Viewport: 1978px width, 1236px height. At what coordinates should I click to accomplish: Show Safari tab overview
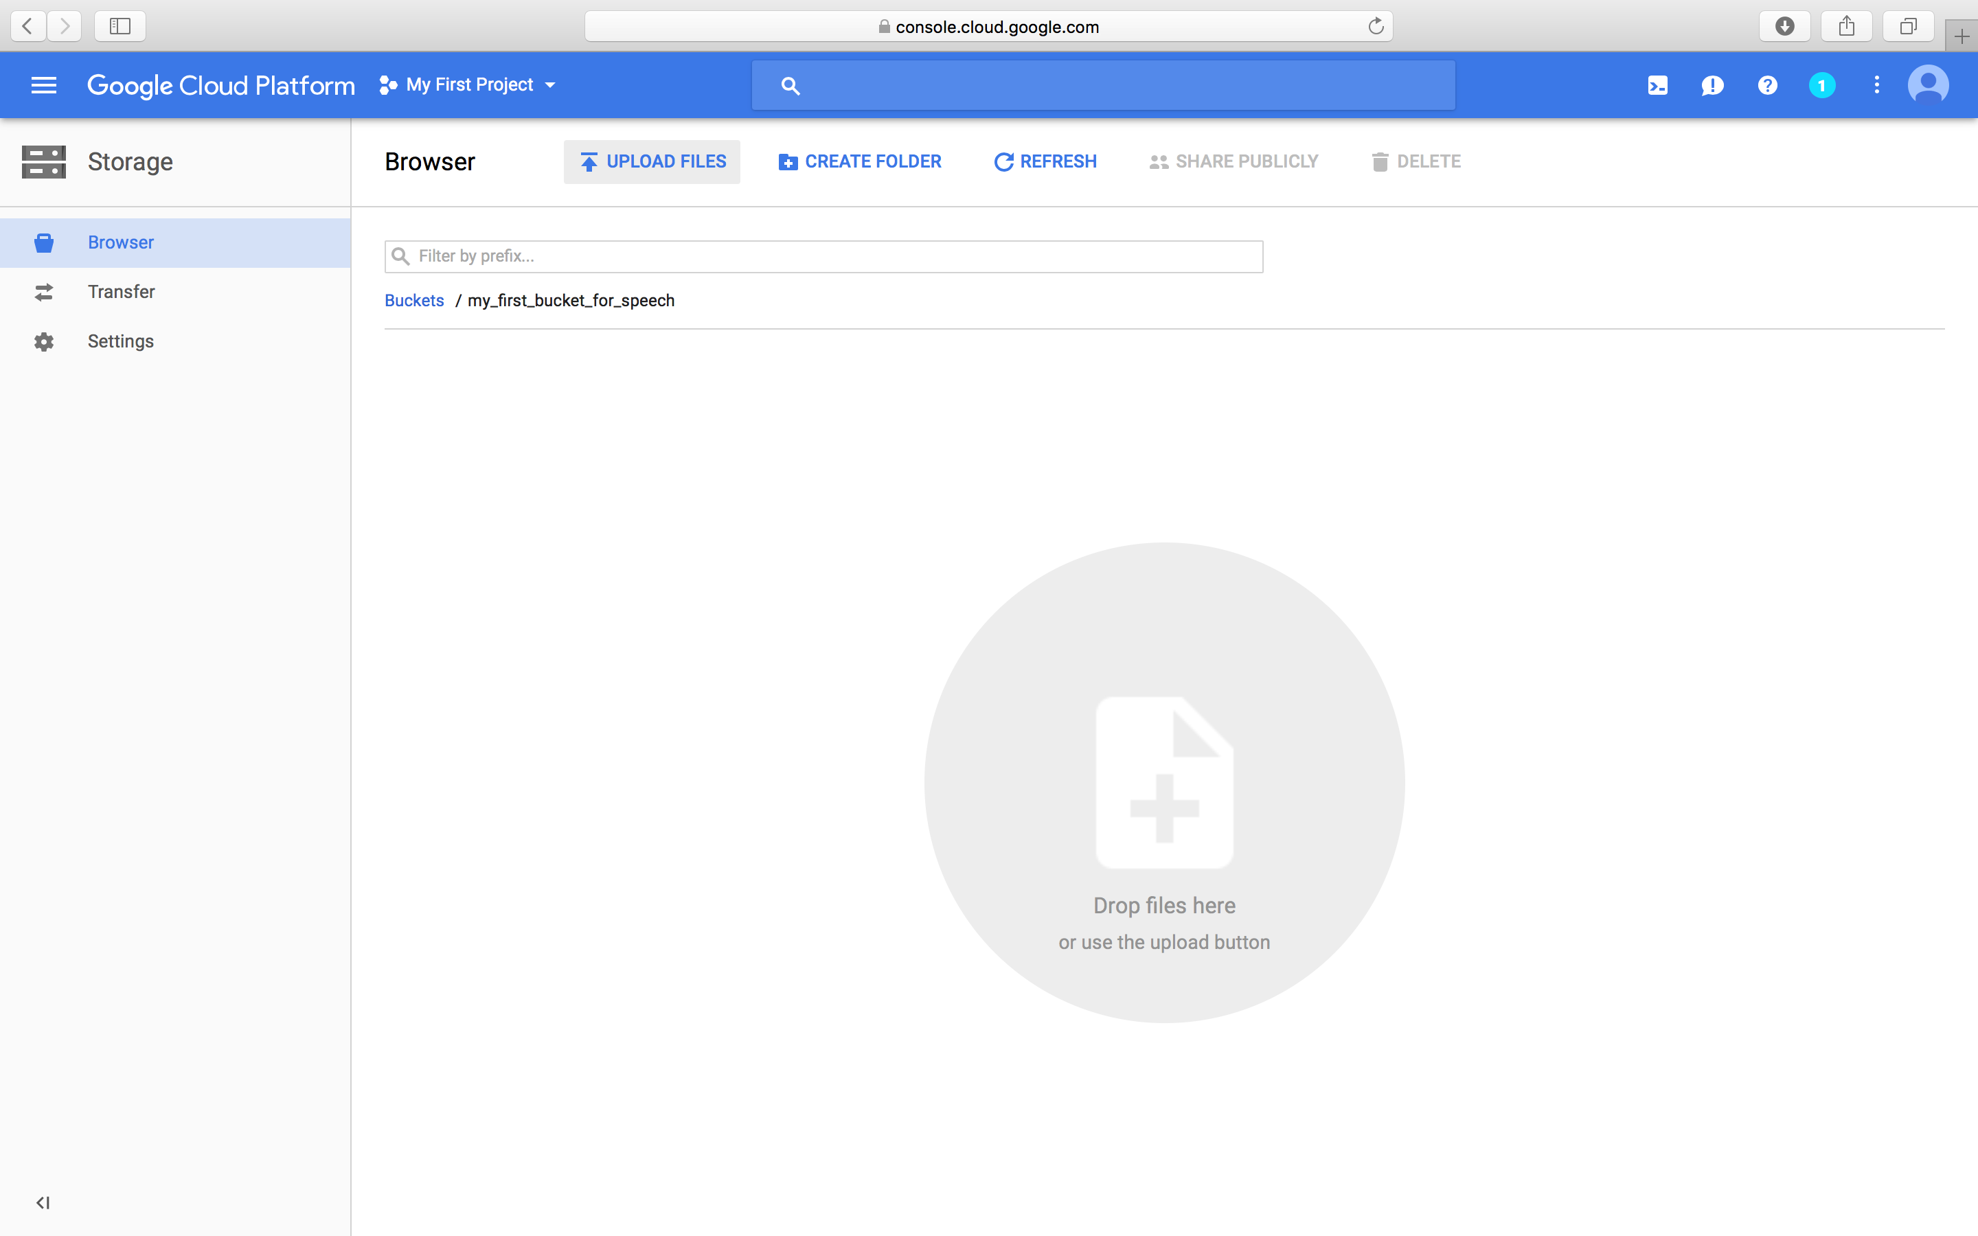pyautogui.click(x=1908, y=26)
